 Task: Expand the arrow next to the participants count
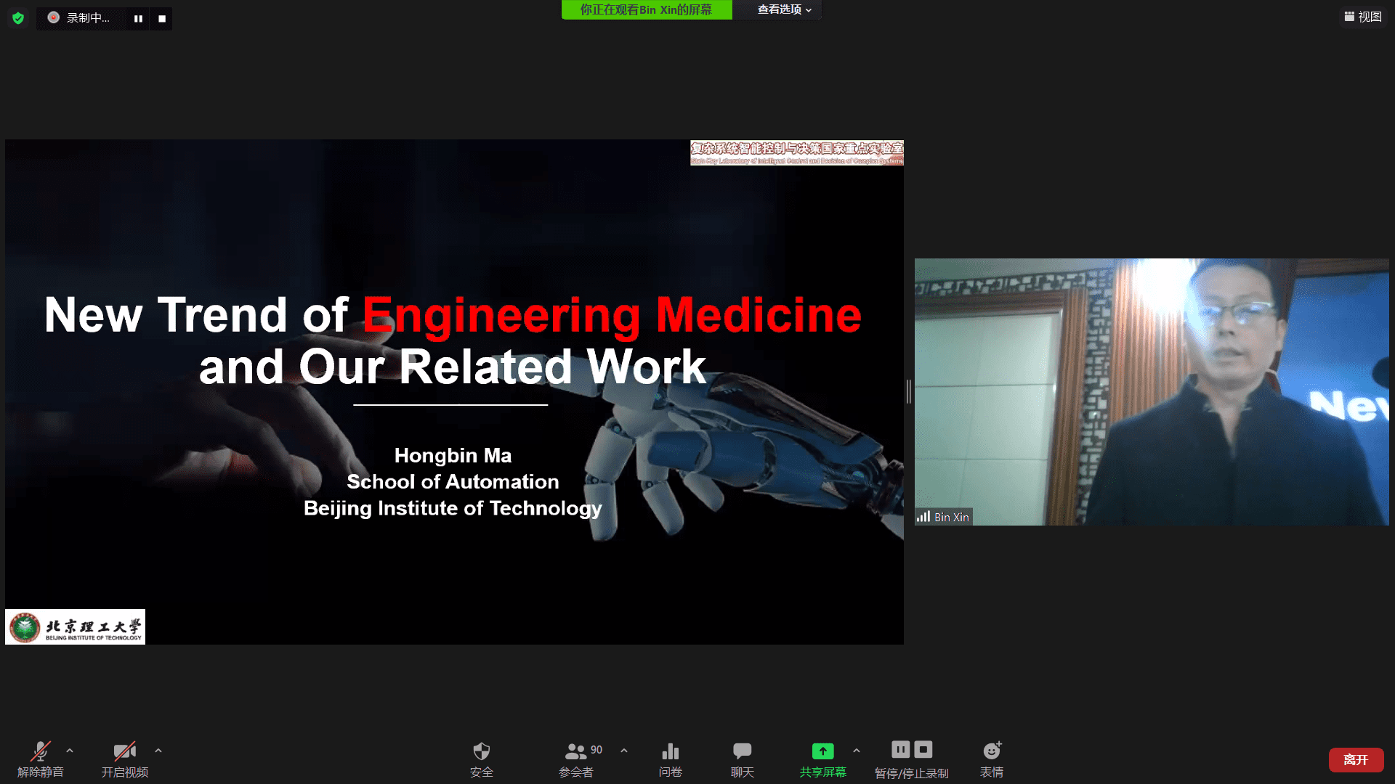coord(624,751)
